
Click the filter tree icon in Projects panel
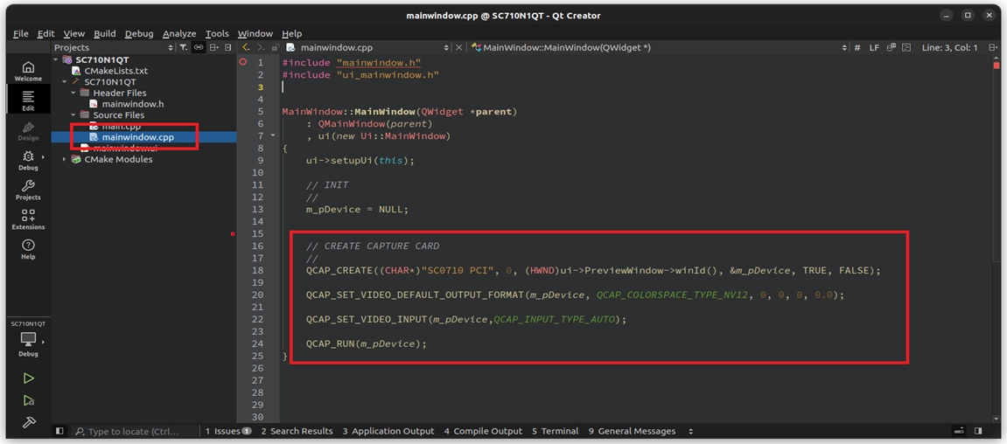tap(185, 47)
